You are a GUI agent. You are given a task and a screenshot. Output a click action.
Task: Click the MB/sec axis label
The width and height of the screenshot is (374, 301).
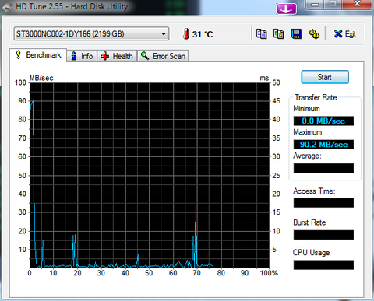pos(41,78)
